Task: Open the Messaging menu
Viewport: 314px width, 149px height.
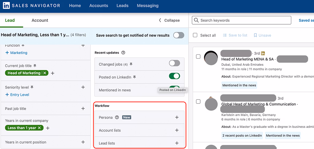Action: tap(147, 6)
